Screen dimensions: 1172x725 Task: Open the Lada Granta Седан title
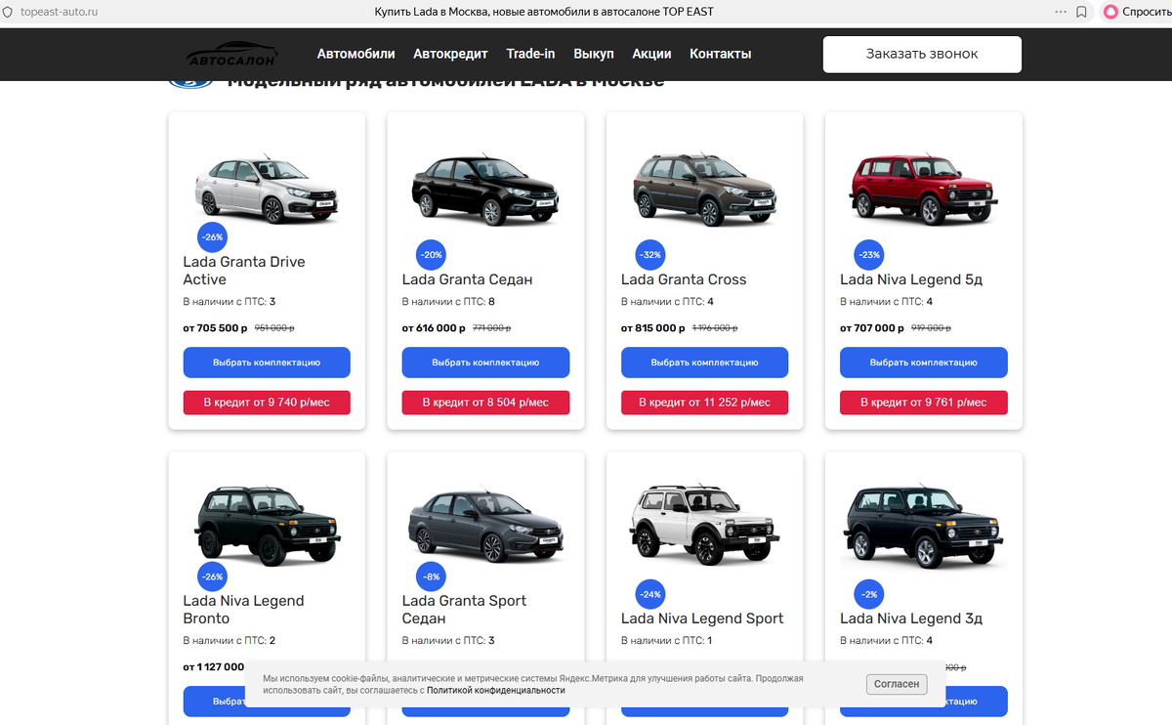click(x=467, y=279)
